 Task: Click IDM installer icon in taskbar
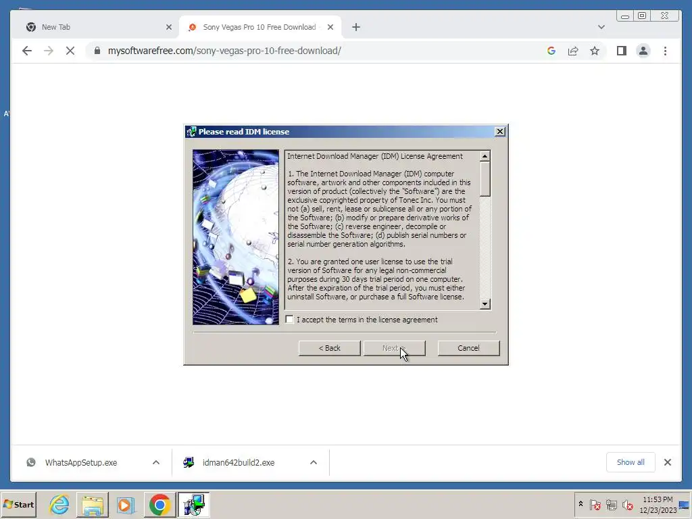(x=193, y=504)
